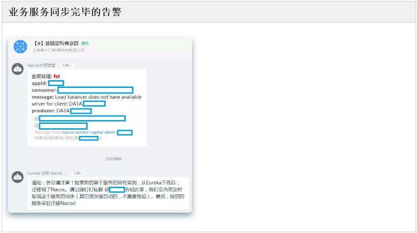
Task: Click the Nacos大写告警 sender name
Action: click(41, 65)
